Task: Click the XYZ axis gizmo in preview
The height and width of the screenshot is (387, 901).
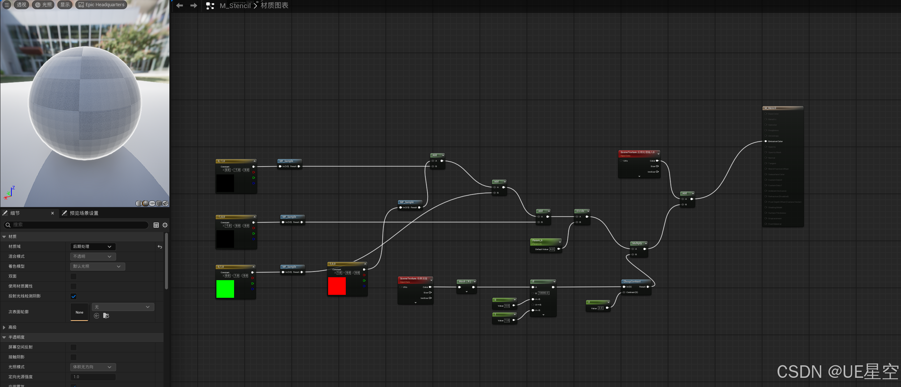Action: [10, 192]
